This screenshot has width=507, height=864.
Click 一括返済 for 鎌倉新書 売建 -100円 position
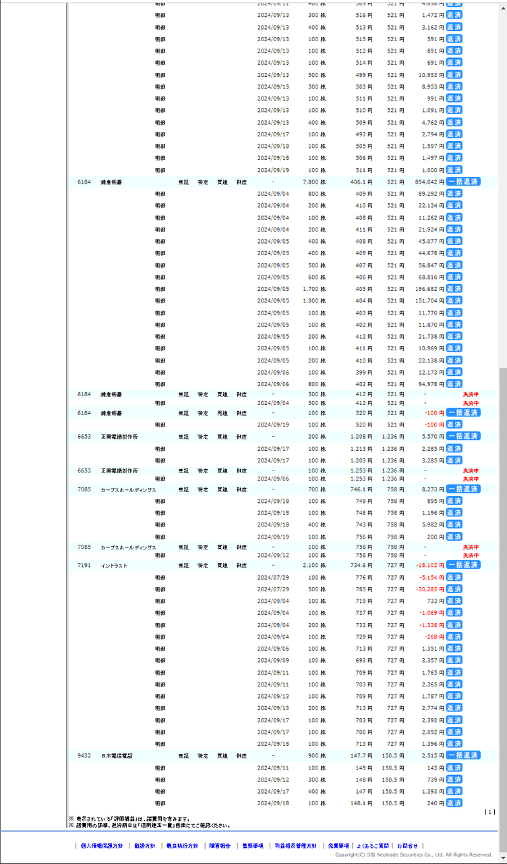(463, 412)
